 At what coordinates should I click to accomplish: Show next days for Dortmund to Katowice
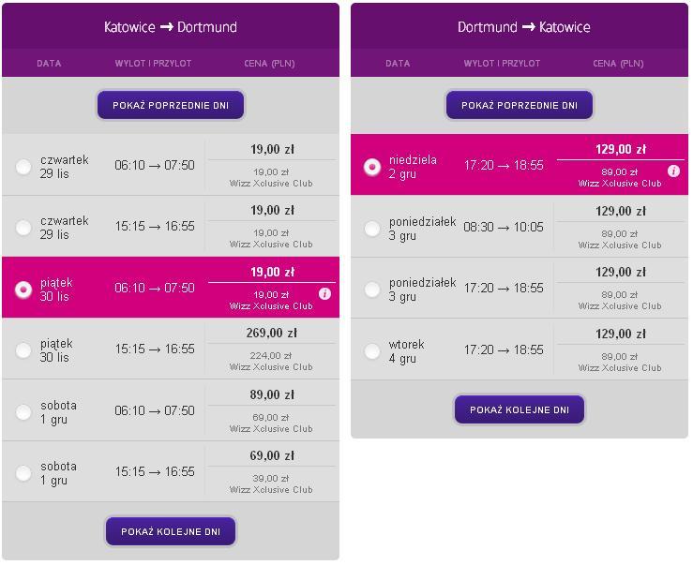pyautogui.click(x=520, y=409)
